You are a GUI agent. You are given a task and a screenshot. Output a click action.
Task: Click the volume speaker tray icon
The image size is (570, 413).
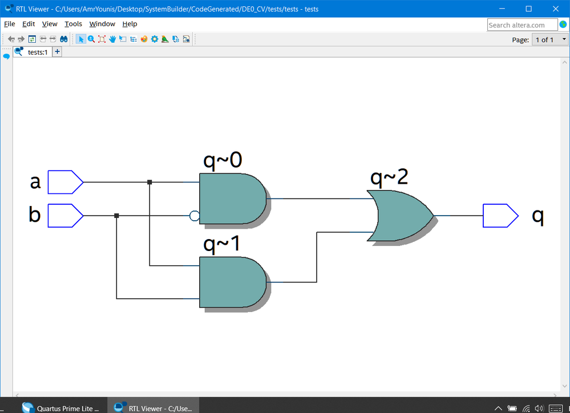coord(539,408)
